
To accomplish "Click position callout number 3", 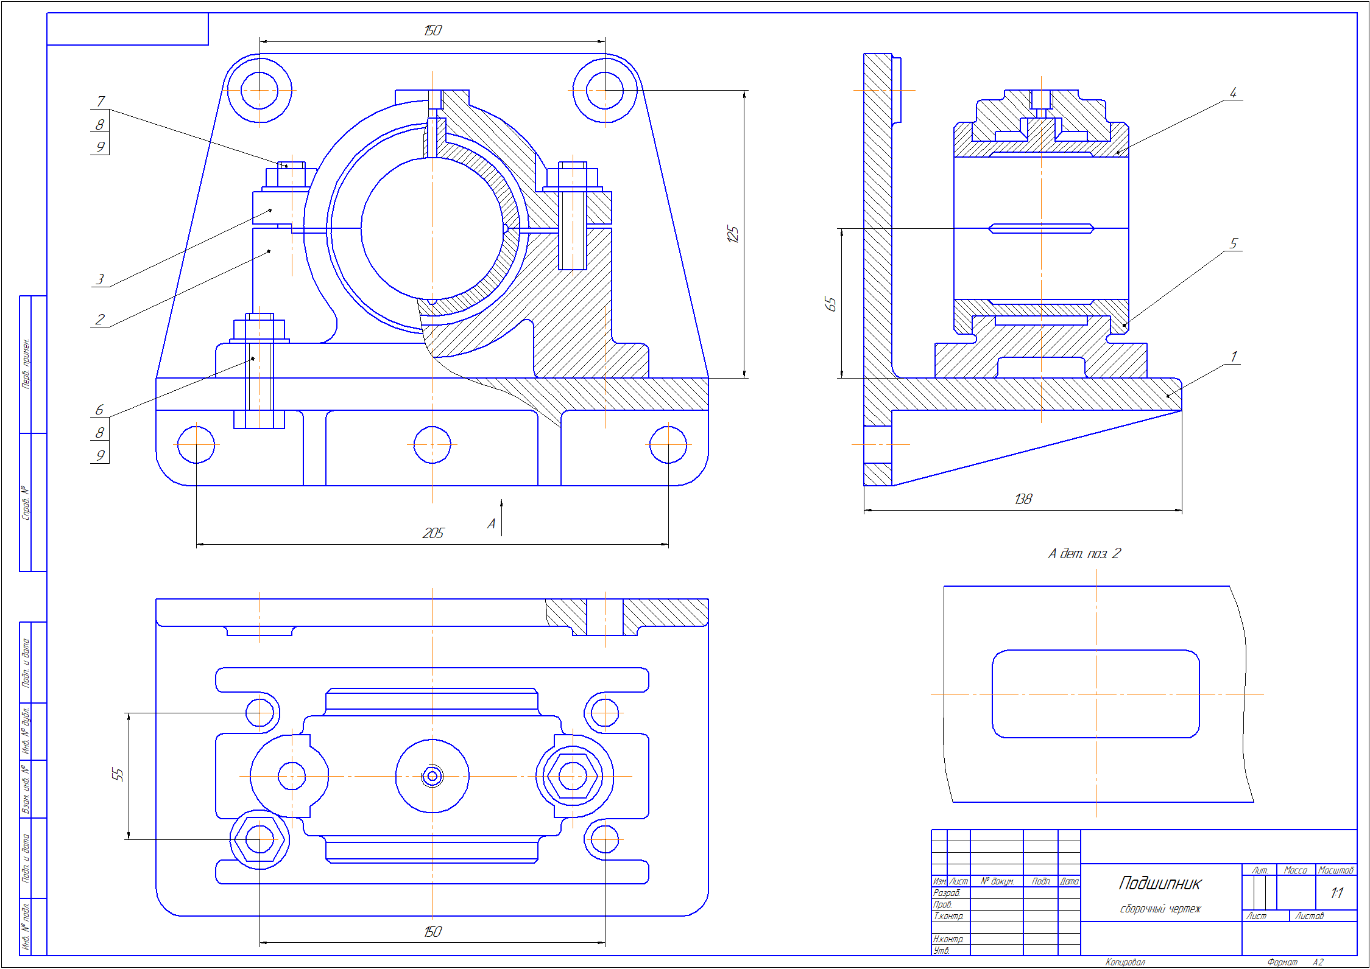I will pyautogui.click(x=100, y=279).
